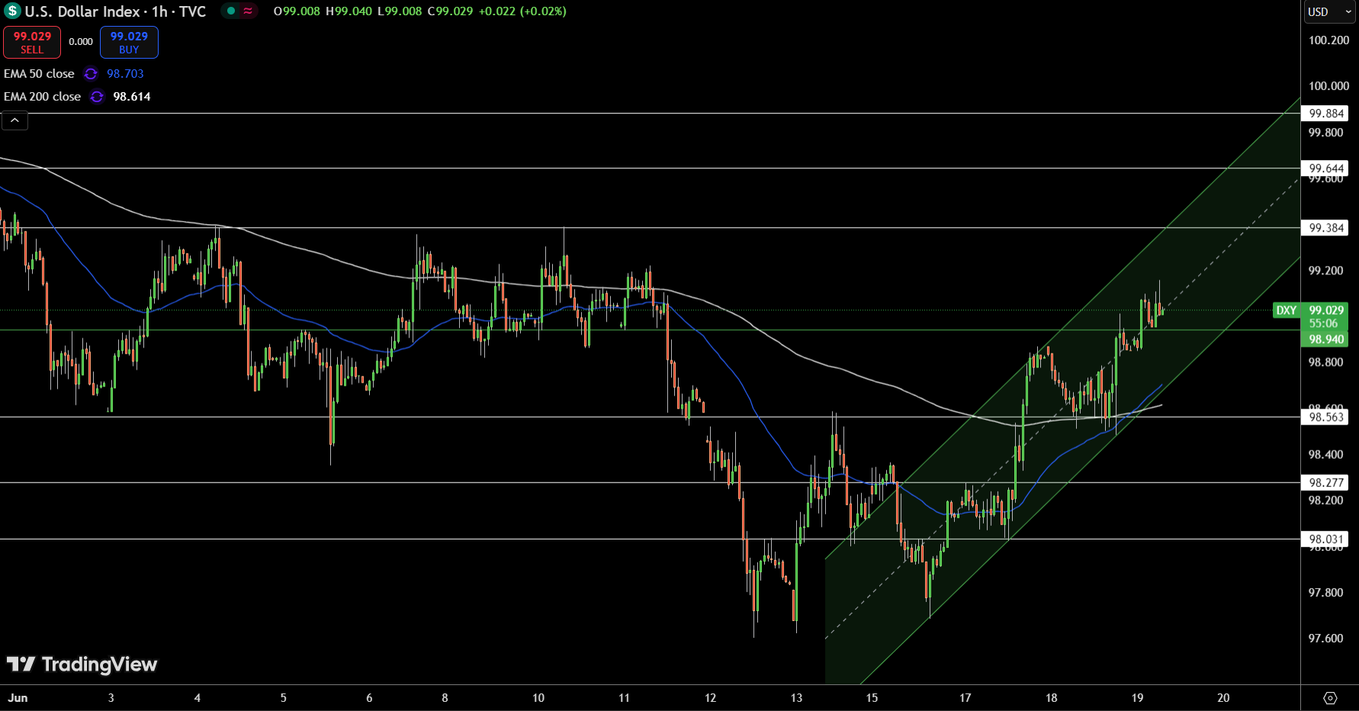Click the EMA 50 value 98.703

(x=125, y=74)
